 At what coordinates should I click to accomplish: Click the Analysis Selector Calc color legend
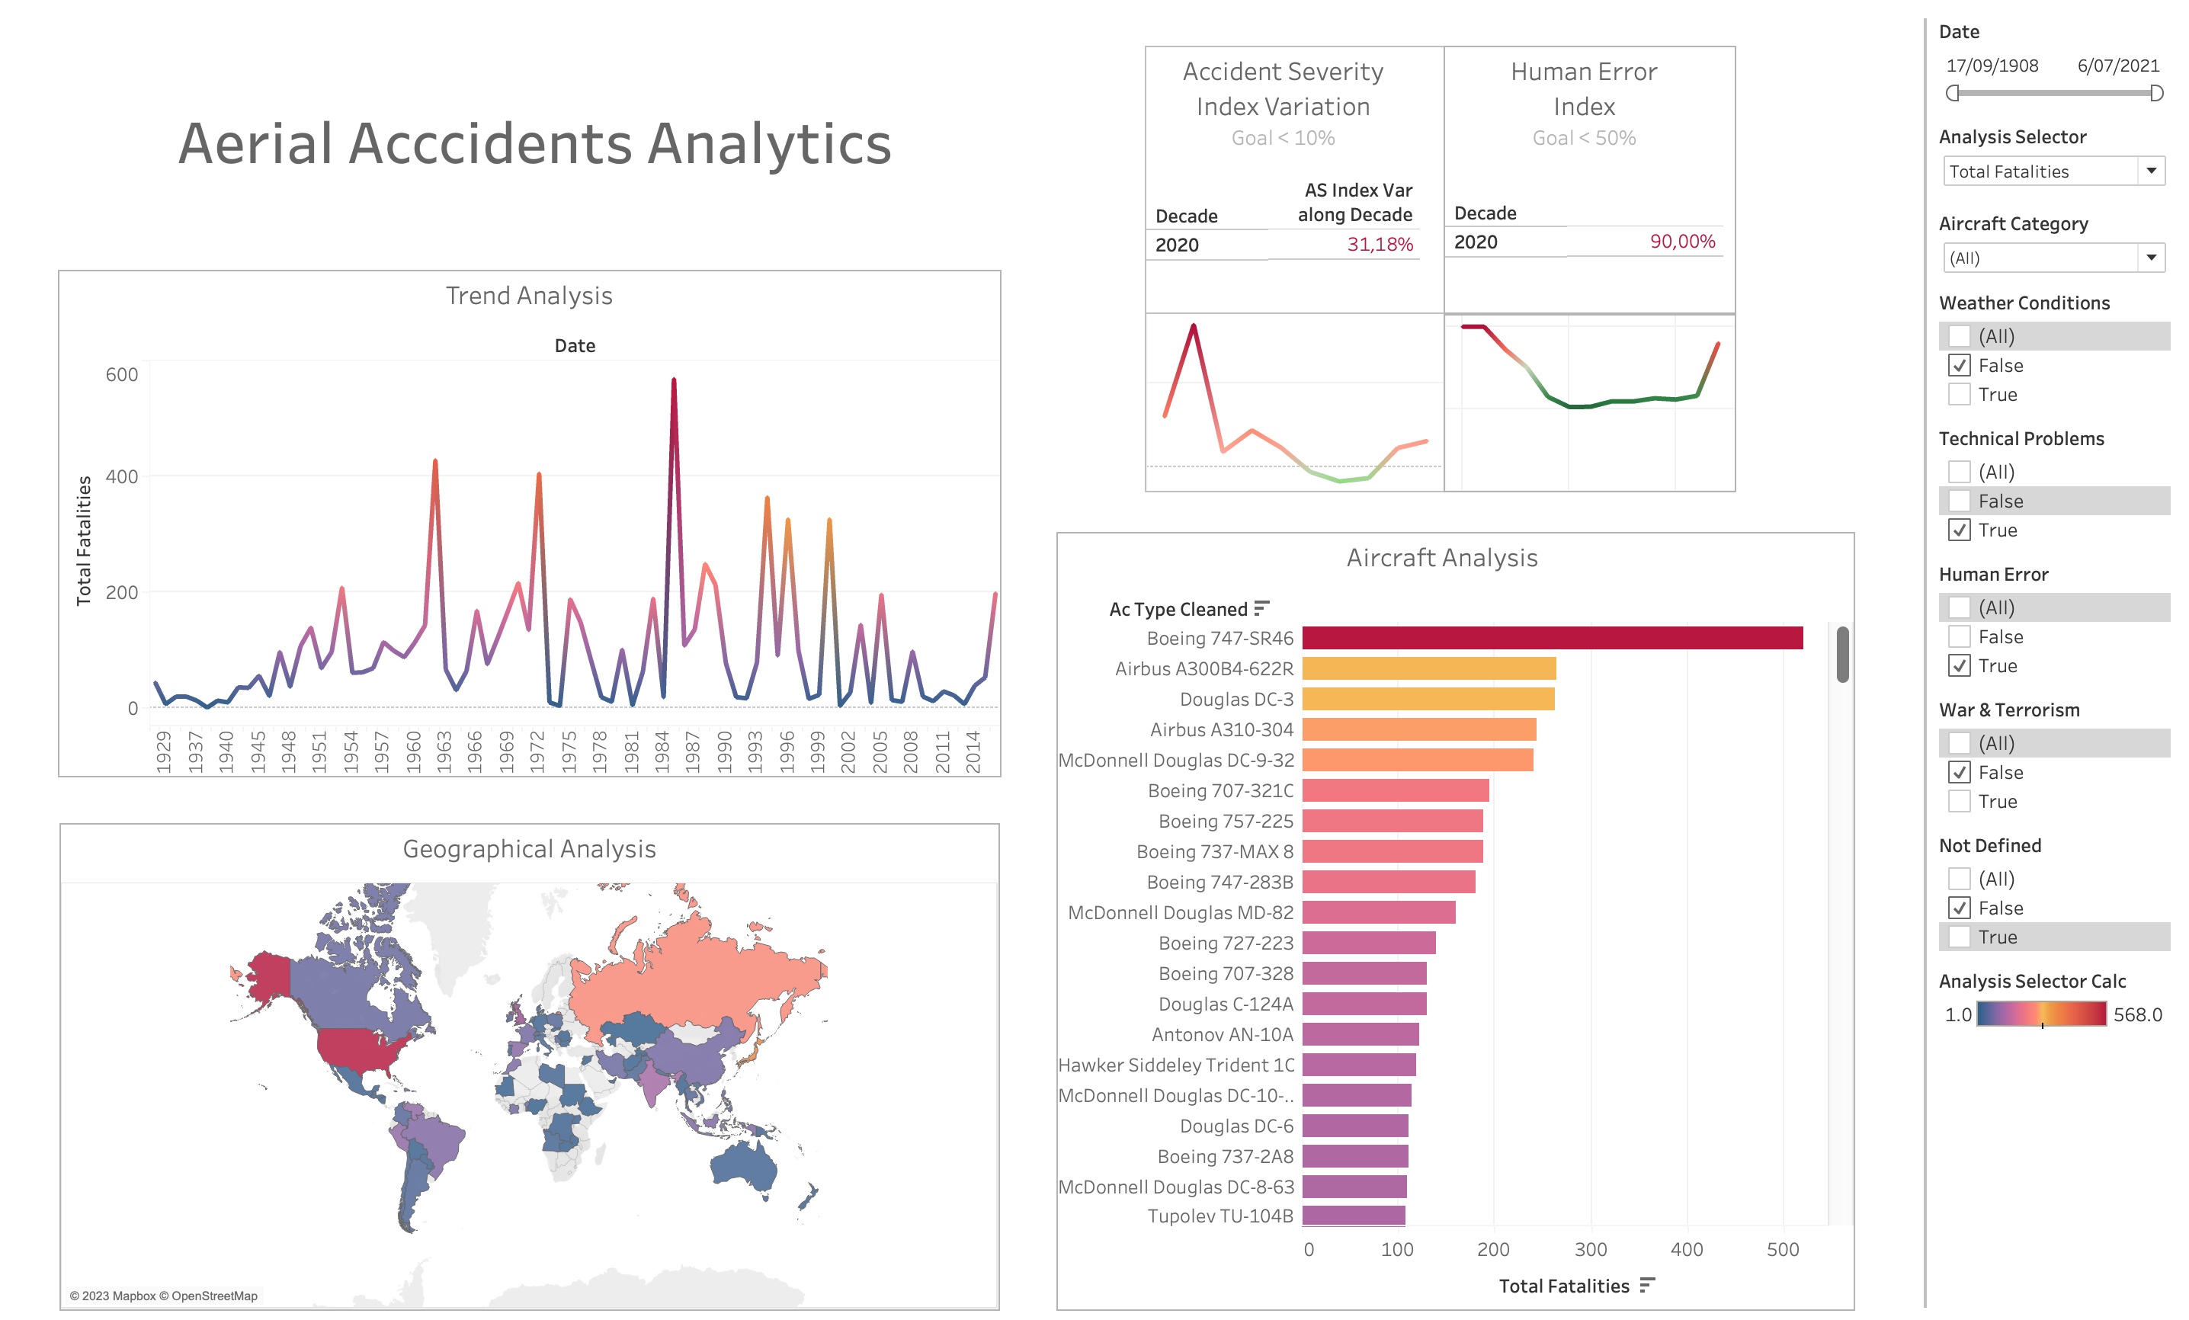pyautogui.click(x=2040, y=1014)
